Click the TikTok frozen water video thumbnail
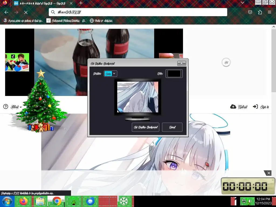The width and height of the screenshot is (276, 207). coord(17,62)
